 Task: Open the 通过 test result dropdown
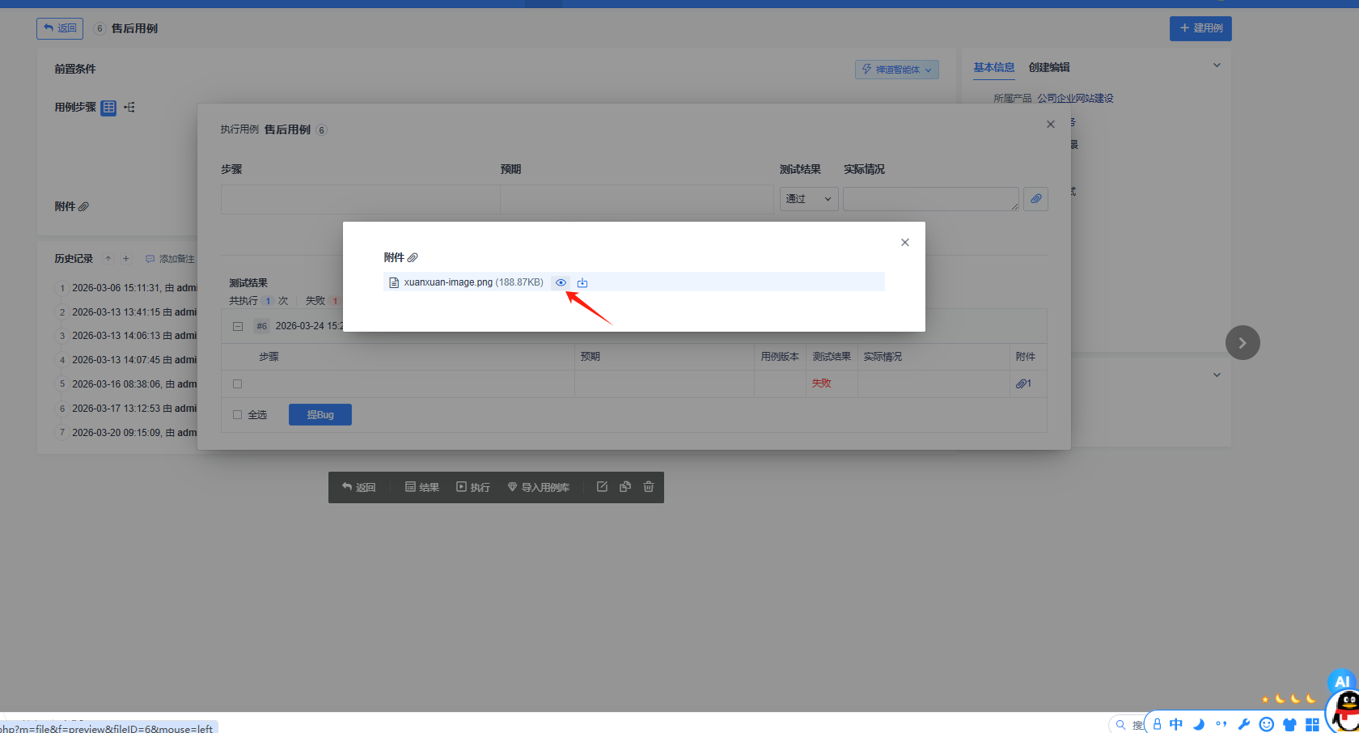[x=809, y=199]
